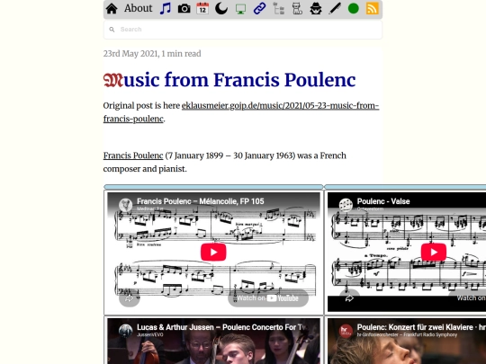
Task: Share the Mélancolie video
Action: 130,298
